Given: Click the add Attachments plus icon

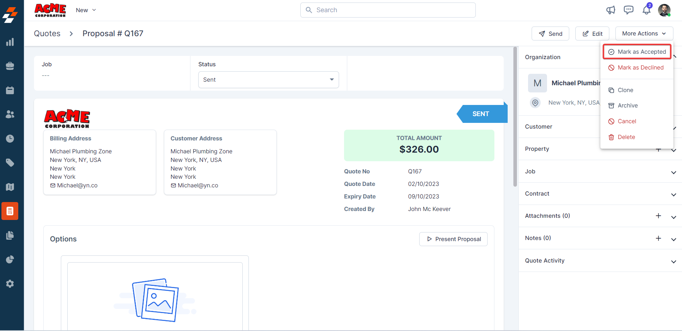Looking at the screenshot, I should click(658, 216).
